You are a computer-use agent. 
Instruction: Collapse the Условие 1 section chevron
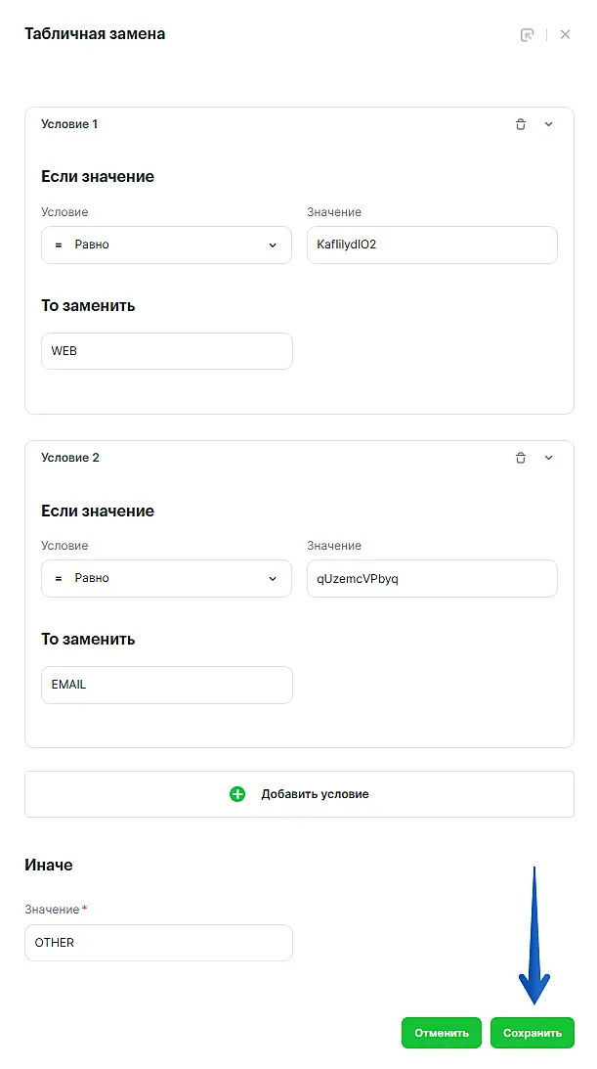point(548,124)
